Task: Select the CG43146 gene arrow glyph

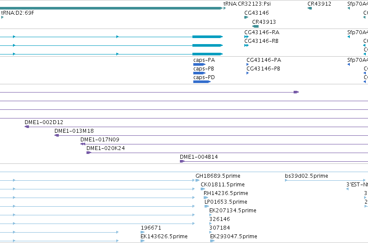Action: click(x=246, y=17)
